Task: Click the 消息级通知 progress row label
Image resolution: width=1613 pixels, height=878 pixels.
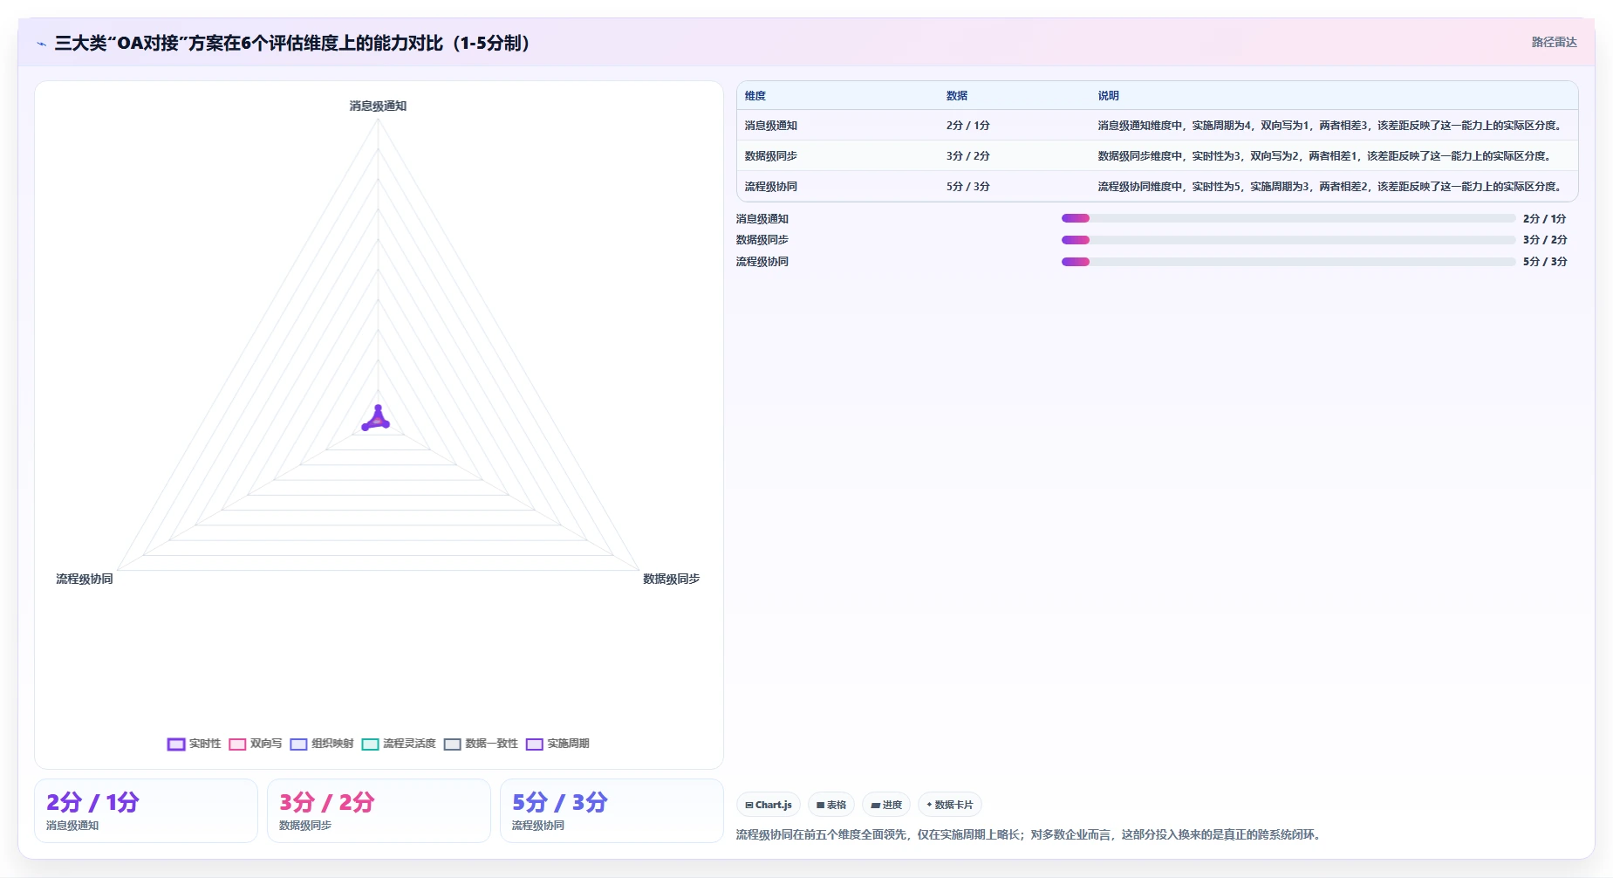Action: pos(762,219)
